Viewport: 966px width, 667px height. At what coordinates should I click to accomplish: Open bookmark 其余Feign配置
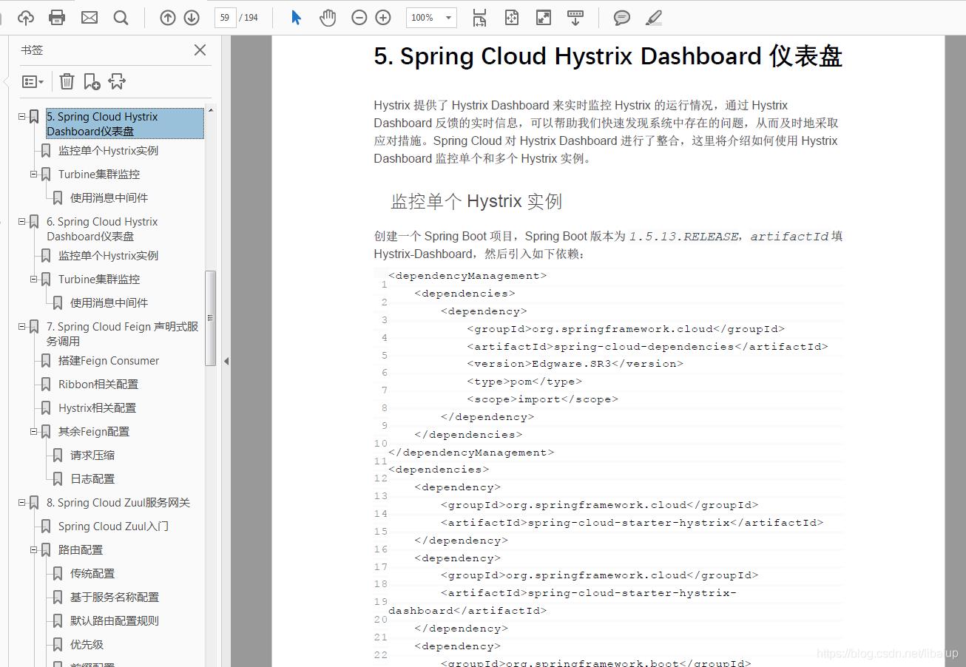pos(94,431)
